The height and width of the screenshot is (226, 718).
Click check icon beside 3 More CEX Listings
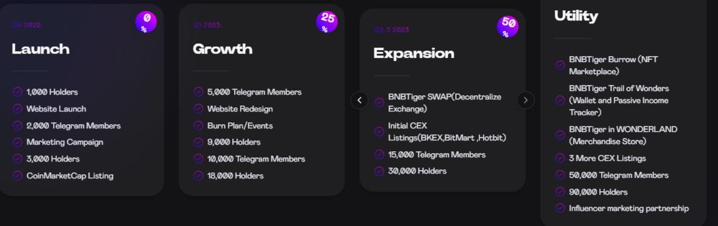(x=560, y=159)
